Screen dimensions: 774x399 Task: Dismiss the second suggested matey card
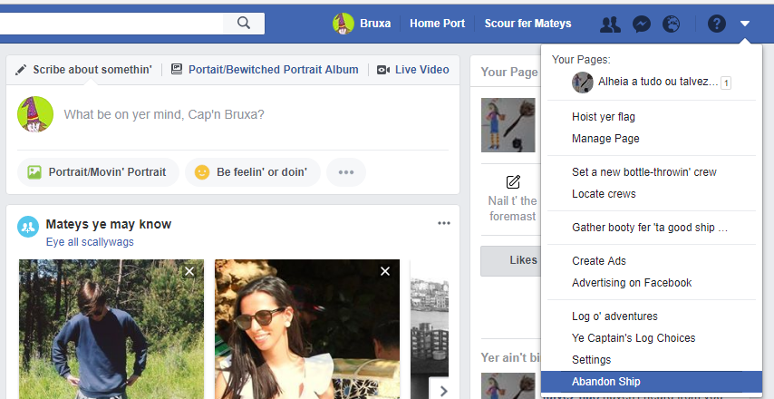coord(385,271)
